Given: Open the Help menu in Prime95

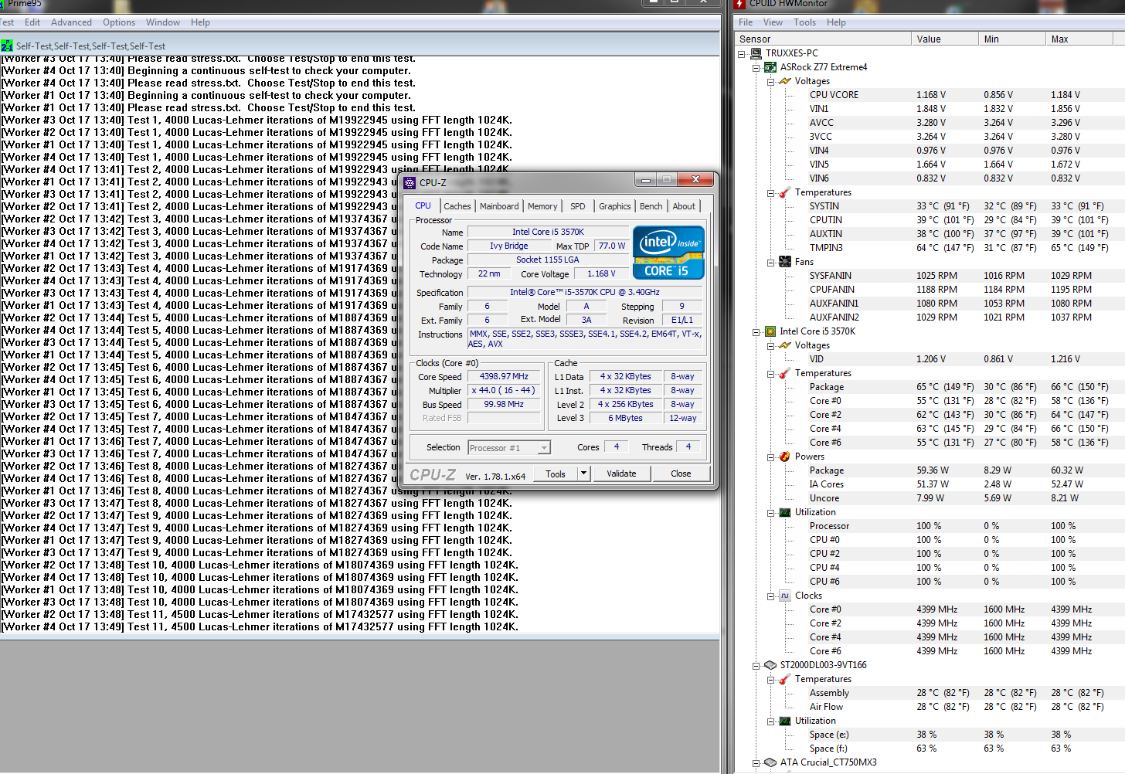Looking at the screenshot, I should point(200,22).
